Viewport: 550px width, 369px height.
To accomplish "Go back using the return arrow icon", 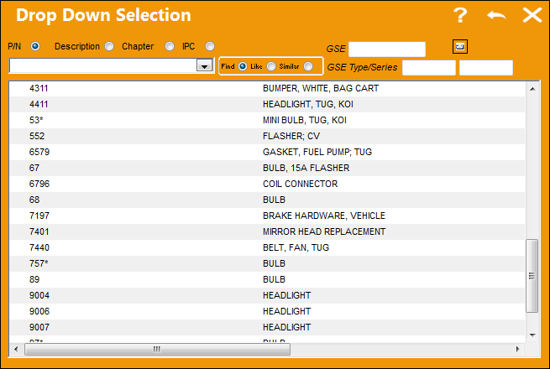I will pyautogui.click(x=496, y=15).
